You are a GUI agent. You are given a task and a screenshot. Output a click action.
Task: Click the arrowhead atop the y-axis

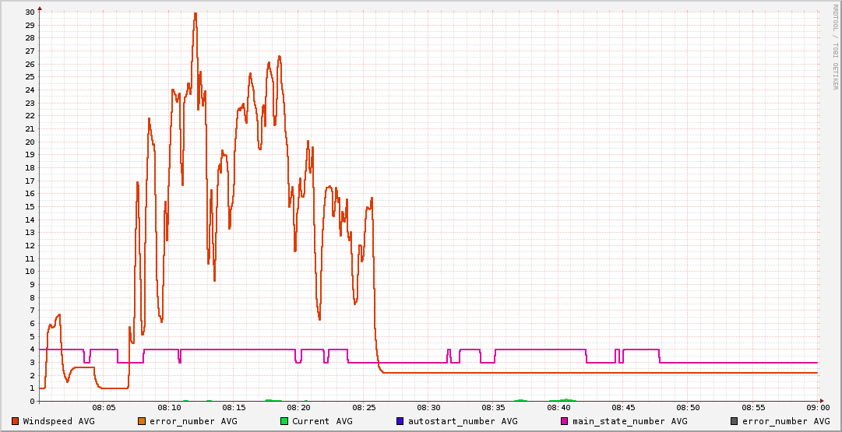click(40, 8)
